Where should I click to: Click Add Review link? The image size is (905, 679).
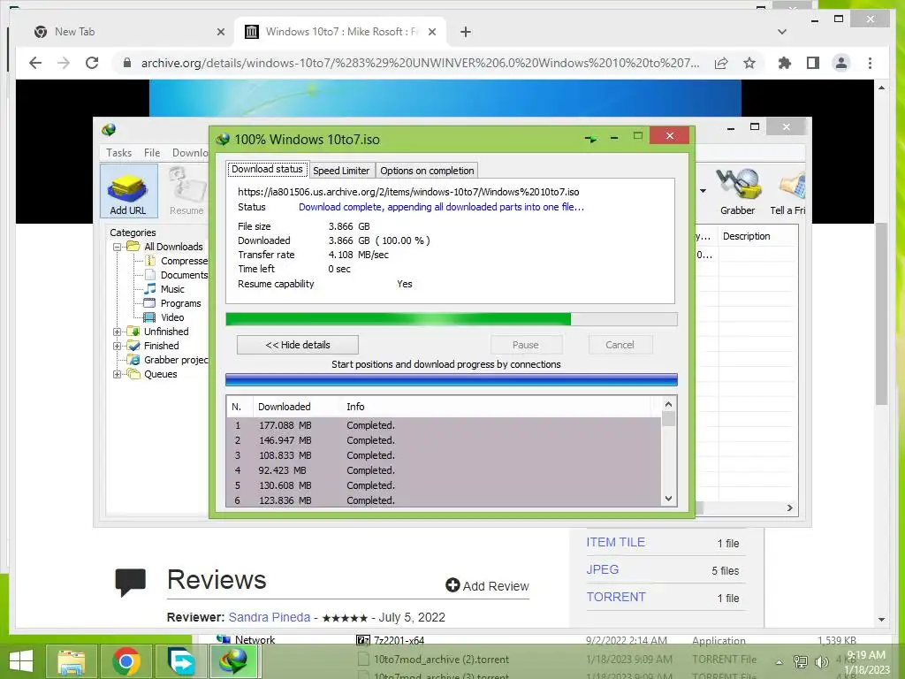487,586
